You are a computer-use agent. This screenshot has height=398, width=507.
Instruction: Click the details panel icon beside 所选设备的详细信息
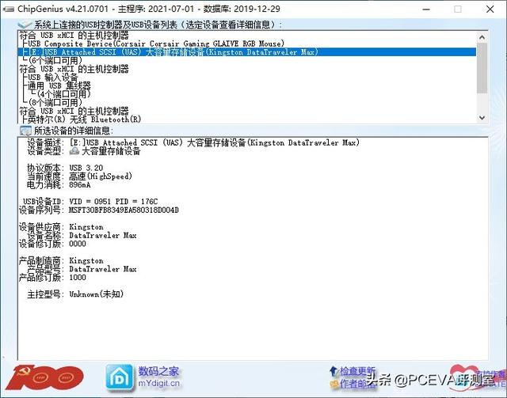(25, 131)
